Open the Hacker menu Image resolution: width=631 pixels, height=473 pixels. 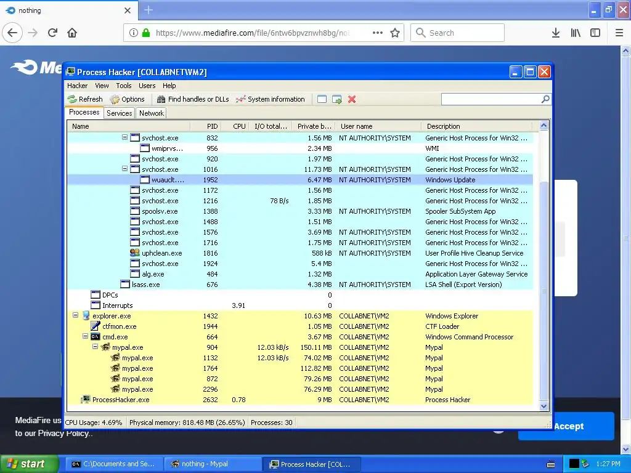pos(77,86)
